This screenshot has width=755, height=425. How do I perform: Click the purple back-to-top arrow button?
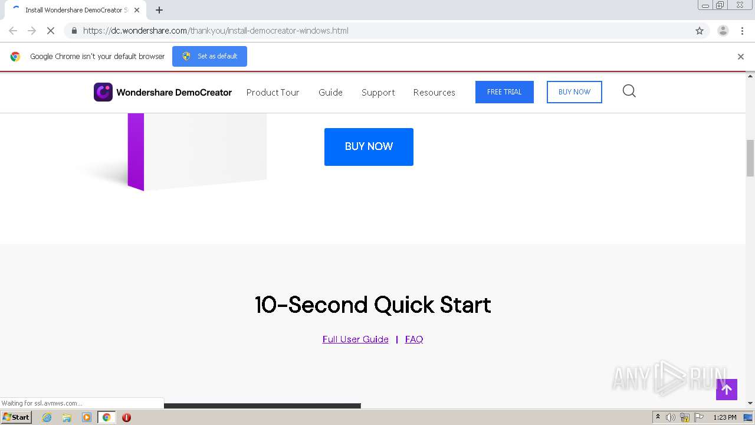727,390
